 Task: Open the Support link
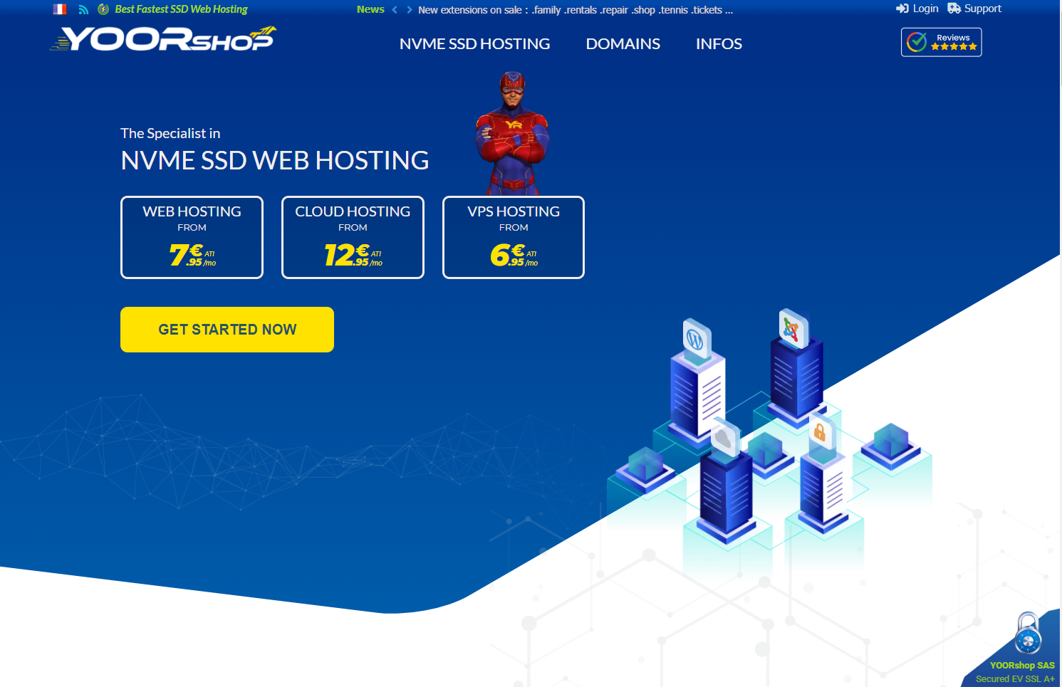coord(974,9)
